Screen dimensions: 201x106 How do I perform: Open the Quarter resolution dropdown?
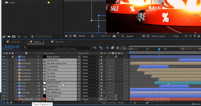tap(133, 36)
